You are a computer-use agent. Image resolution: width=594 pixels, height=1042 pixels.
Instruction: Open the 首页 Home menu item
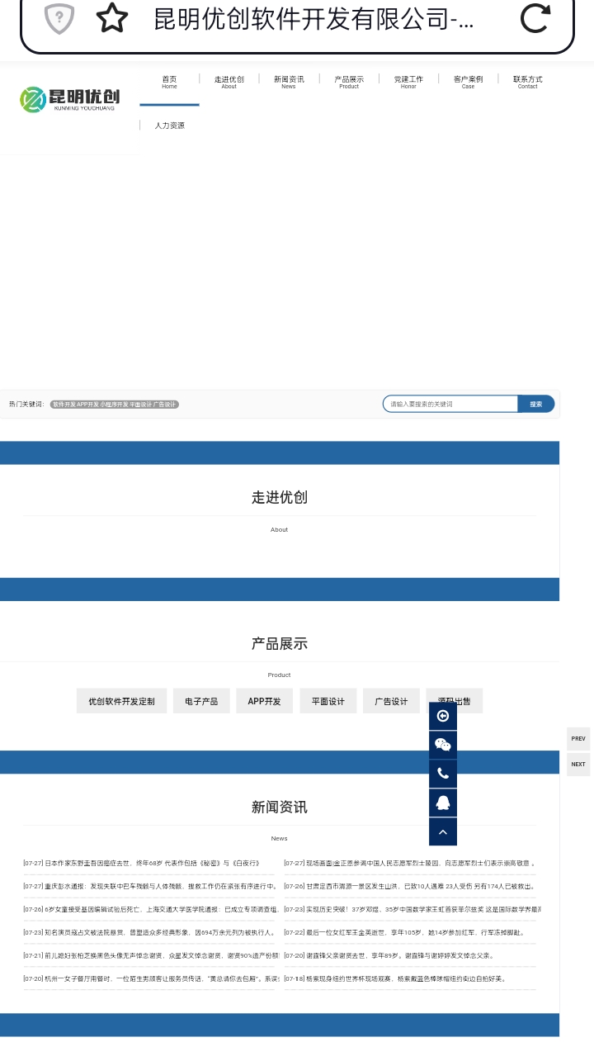[x=169, y=82]
